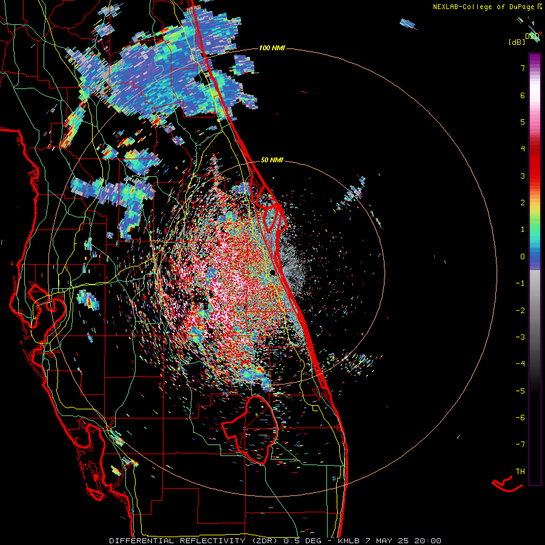Viewport: 545px width, 545px height.
Task: Click the ZDR color scale bar
Action: 535,269
